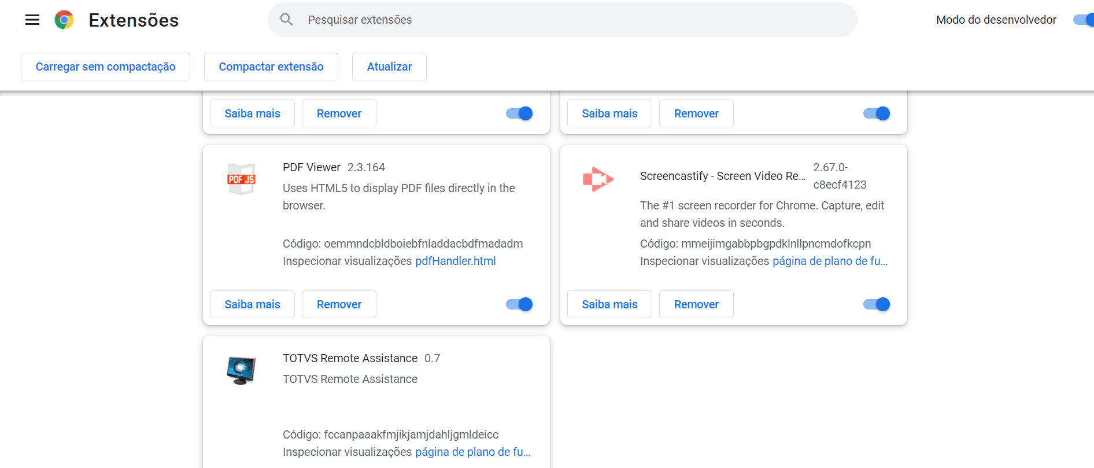Click the TOTVS Remote Assistance monitor icon
The width and height of the screenshot is (1094, 468).
point(241,370)
